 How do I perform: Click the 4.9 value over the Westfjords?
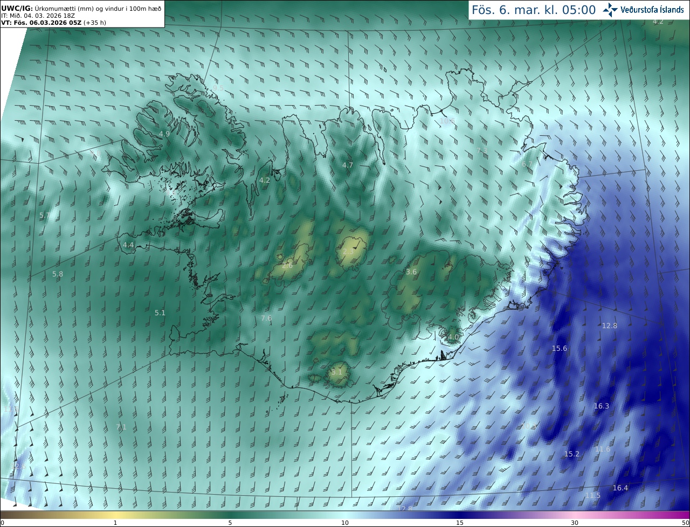click(x=164, y=134)
